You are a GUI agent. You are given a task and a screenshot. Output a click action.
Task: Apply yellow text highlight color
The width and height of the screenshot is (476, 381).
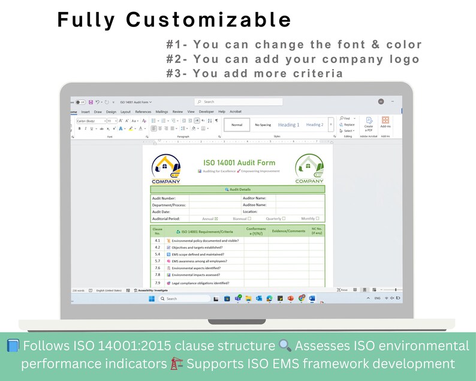tap(131, 128)
